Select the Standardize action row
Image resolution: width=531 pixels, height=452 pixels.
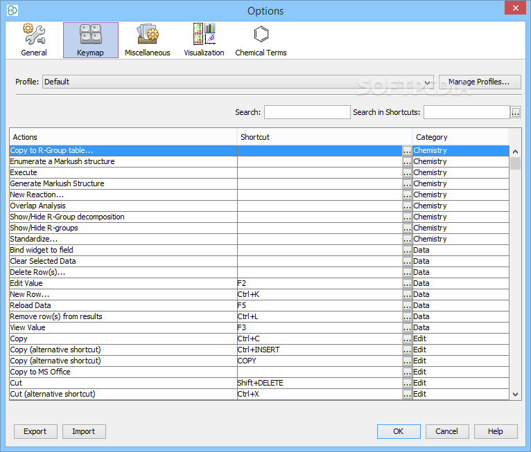tap(123, 239)
